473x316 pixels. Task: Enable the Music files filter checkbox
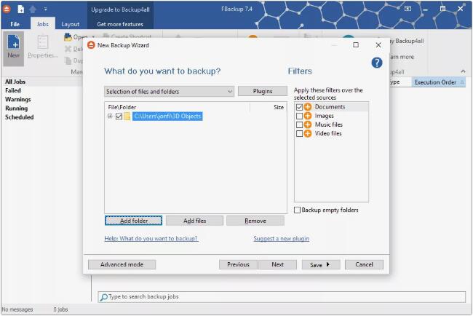click(299, 125)
